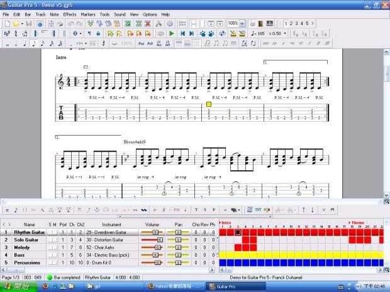
Task: Toggle loop playback blue arrows icon
Action: point(222,33)
